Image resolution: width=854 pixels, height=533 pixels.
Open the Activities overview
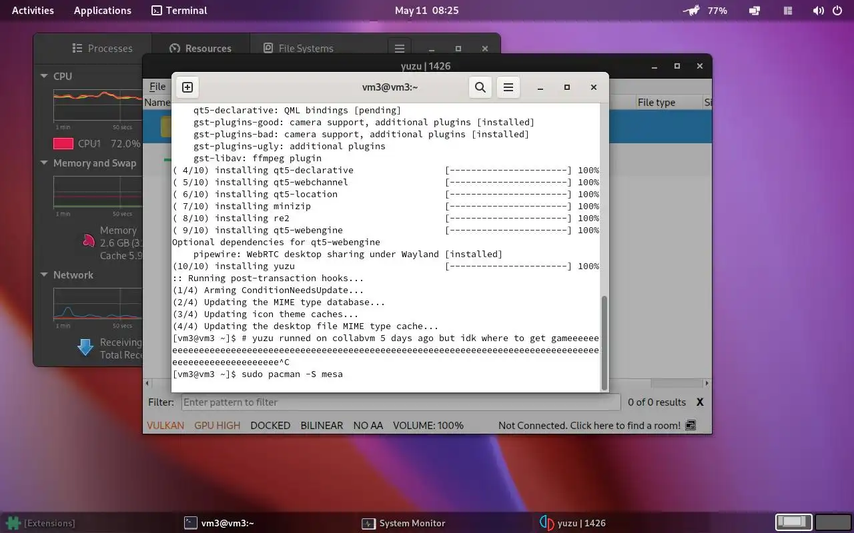click(33, 11)
